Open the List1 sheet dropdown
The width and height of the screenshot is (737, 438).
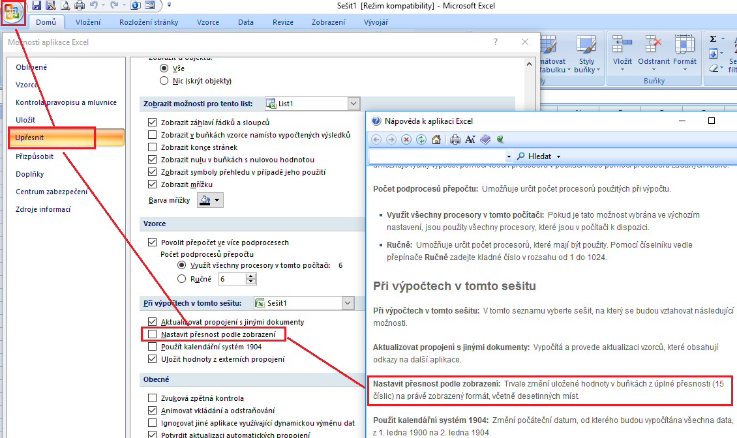click(354, 104)
